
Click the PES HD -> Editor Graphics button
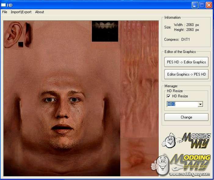click(186, 62)
